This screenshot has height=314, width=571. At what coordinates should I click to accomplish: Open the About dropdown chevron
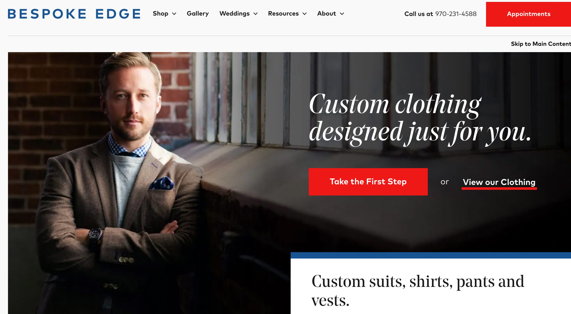(342, 14)
